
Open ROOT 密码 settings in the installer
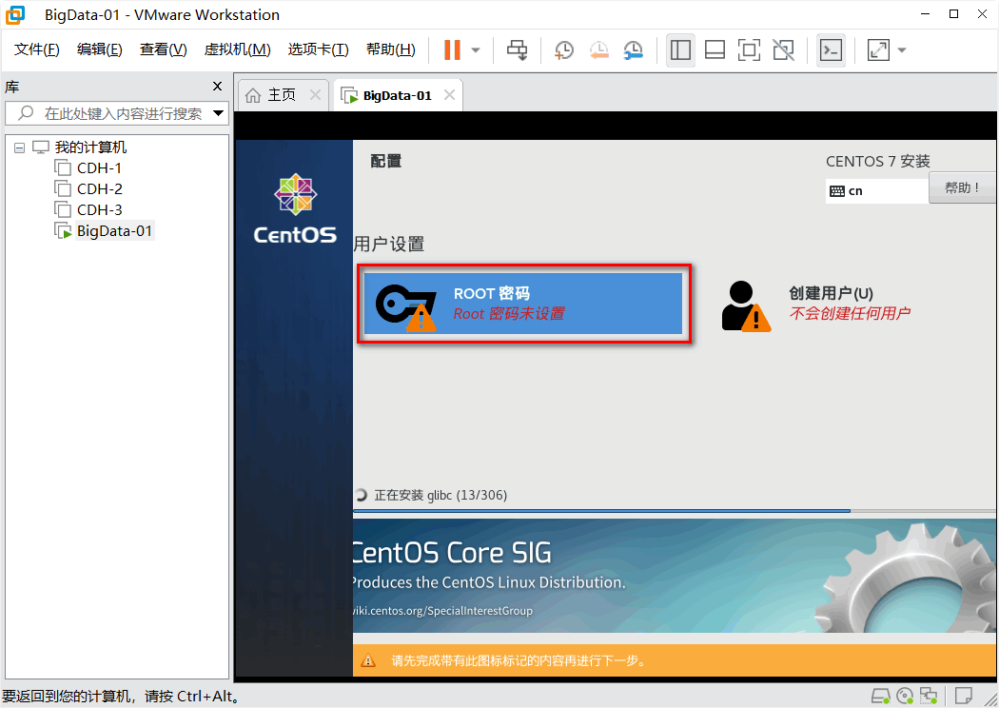click(522, 303)
